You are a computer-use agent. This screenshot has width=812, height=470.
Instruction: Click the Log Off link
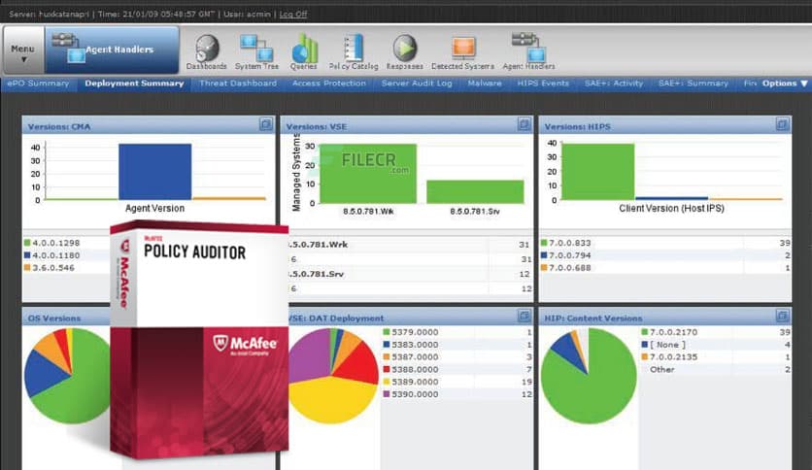[x=293, y=14]
